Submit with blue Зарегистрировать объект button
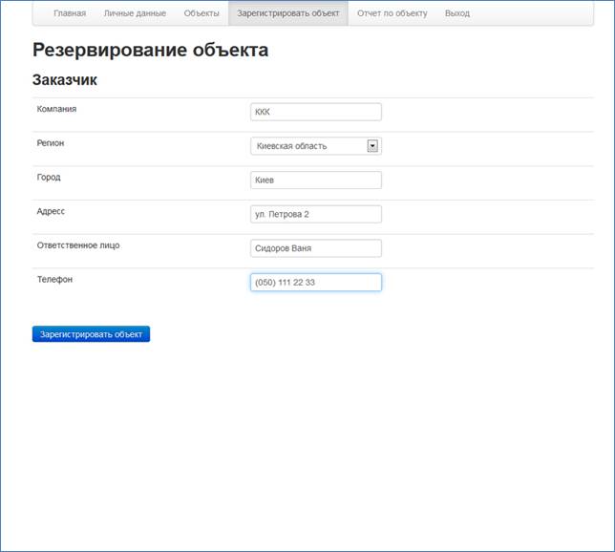The width and height of the screenshot is (615, 552). click(x=91, y=334)
